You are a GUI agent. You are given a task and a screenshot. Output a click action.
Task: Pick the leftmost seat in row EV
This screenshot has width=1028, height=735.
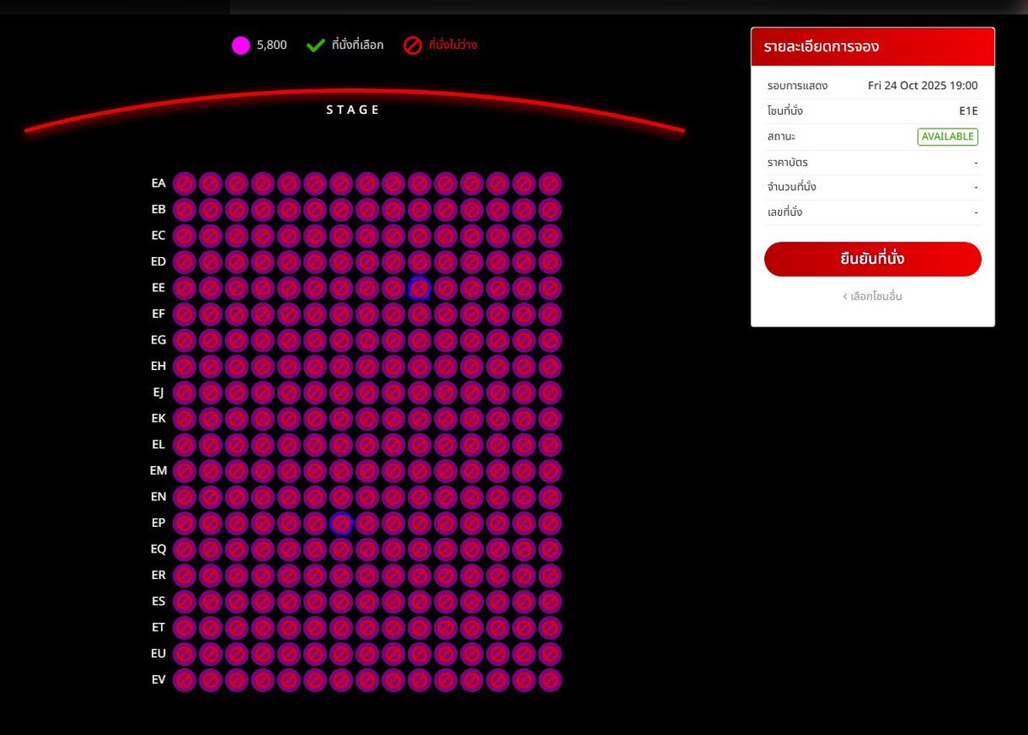tap(184, 680)
